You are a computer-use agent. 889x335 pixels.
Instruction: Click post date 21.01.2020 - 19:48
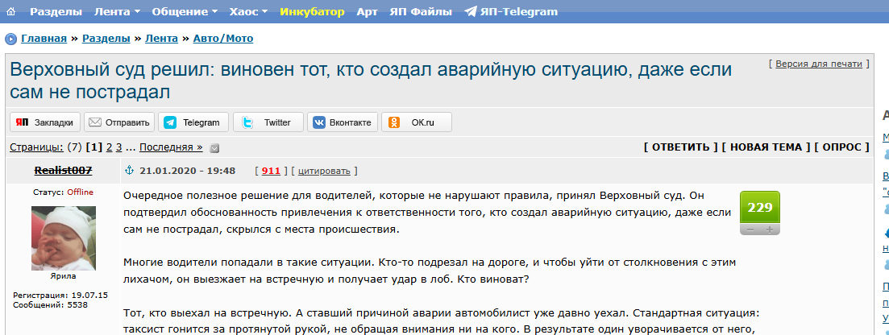pyautogui.click(x=188, y=171)
